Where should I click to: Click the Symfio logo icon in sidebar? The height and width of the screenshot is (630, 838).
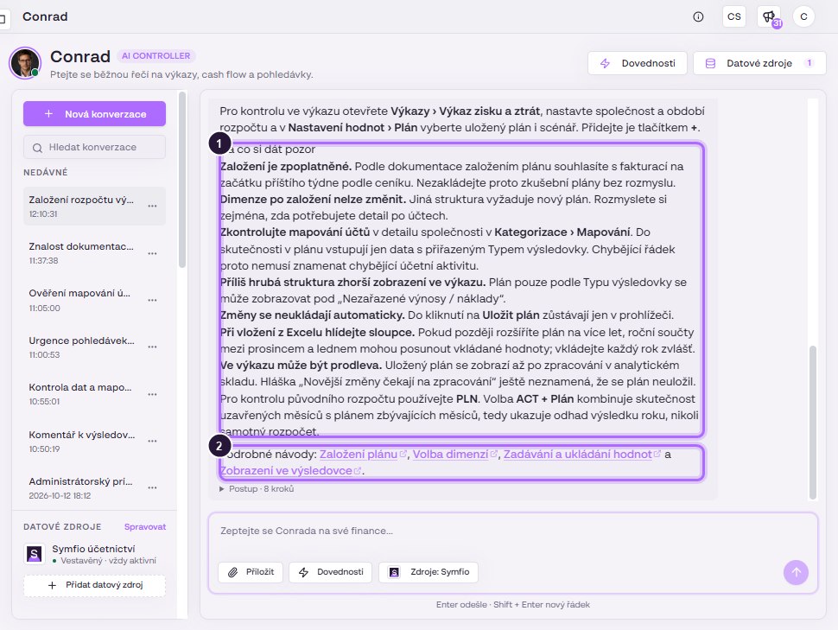point(35,554)
